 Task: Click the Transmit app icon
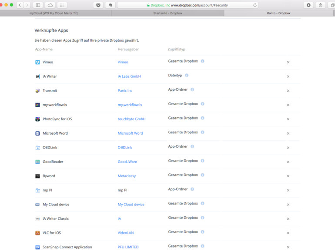[37, 91]
